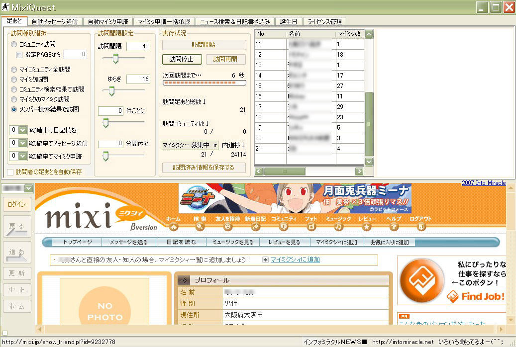Click the mixi search (検索) magnifier icon
This screenshot has height=347, width=516.
click(200, 227)
